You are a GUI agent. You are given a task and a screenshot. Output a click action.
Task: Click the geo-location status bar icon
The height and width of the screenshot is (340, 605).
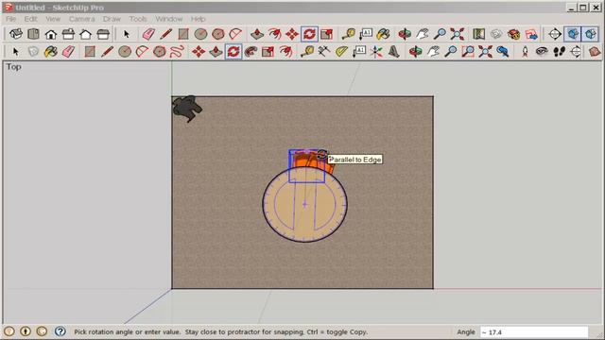coord(9,331)
